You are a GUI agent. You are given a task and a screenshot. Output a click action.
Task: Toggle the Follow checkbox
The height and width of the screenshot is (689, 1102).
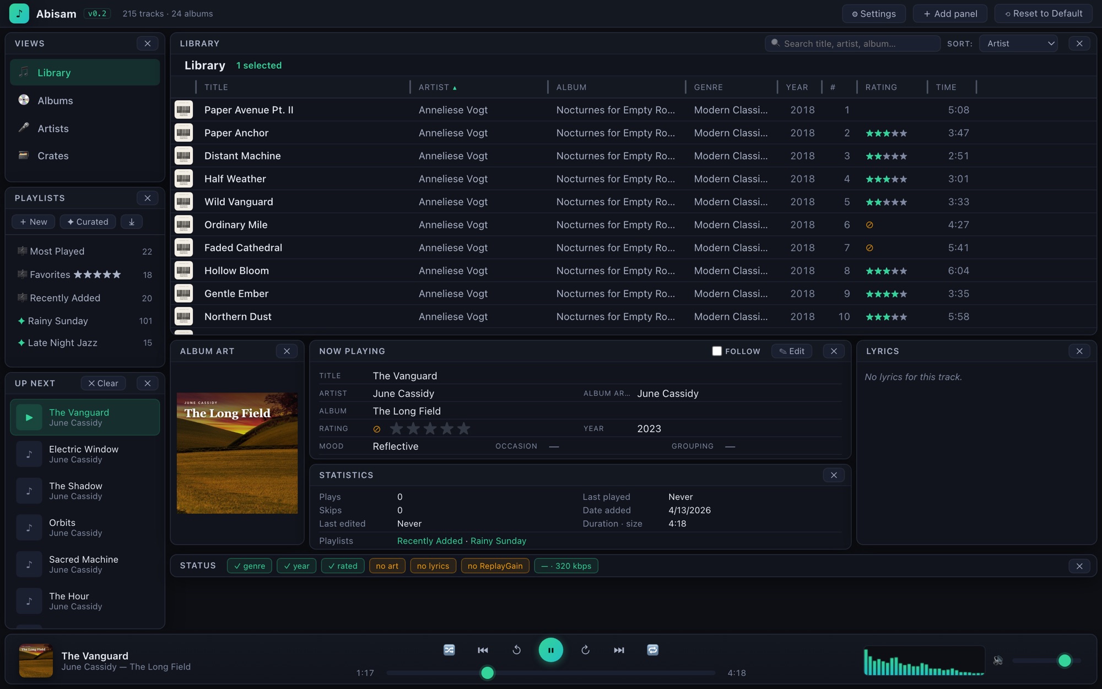pyautogui.click(x=717, y=351)
